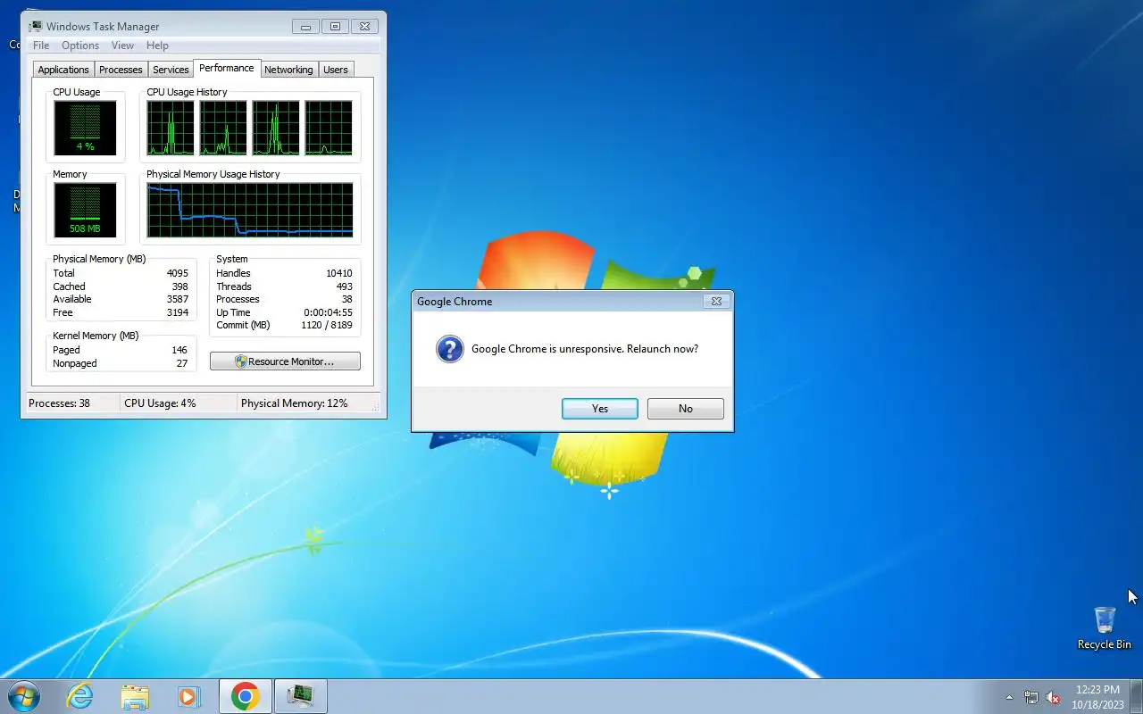Decline relaunch with No button
This screenshot has height=714, width=1143.
[x=686, y=409]
